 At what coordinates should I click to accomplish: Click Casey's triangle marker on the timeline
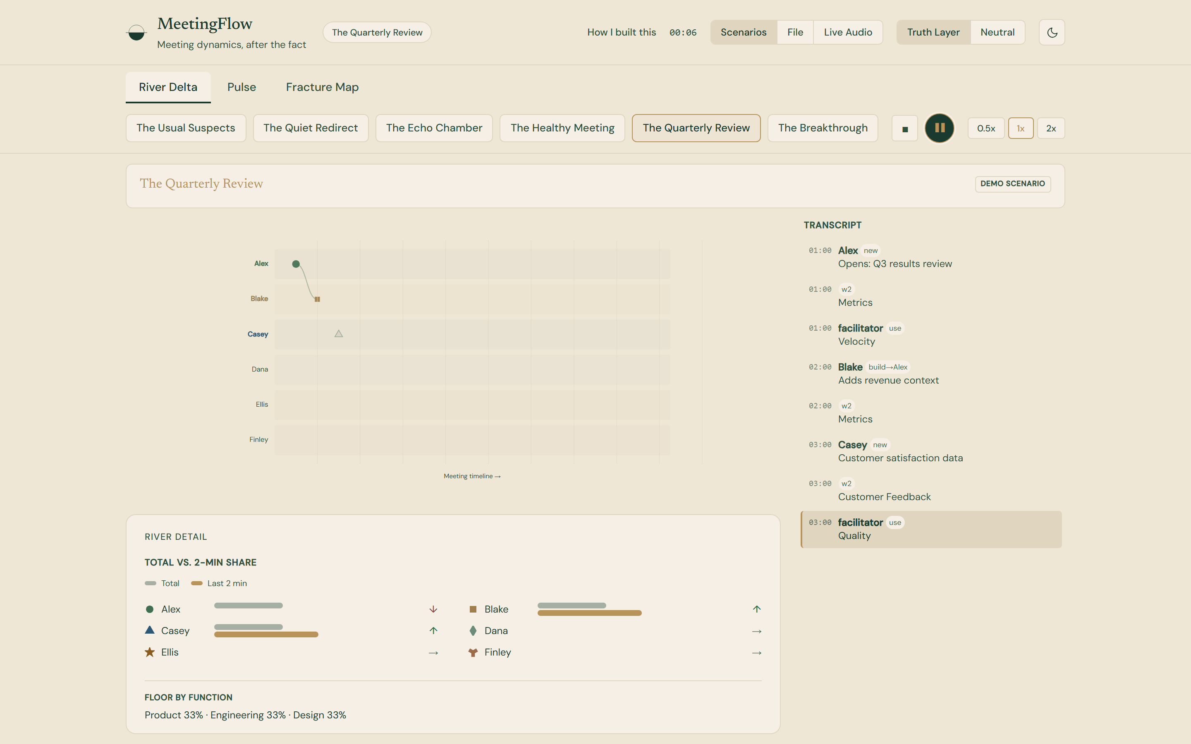click(339, 334)
